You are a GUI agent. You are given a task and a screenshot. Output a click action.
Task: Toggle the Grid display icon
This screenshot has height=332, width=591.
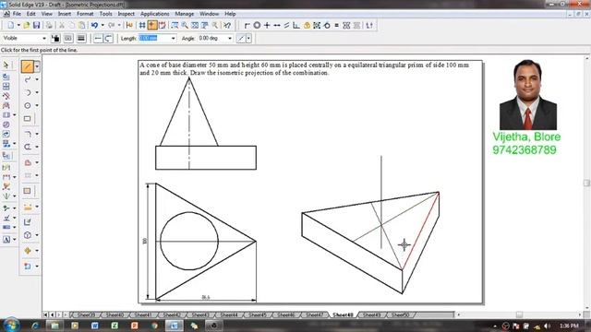tap(142, 26)
